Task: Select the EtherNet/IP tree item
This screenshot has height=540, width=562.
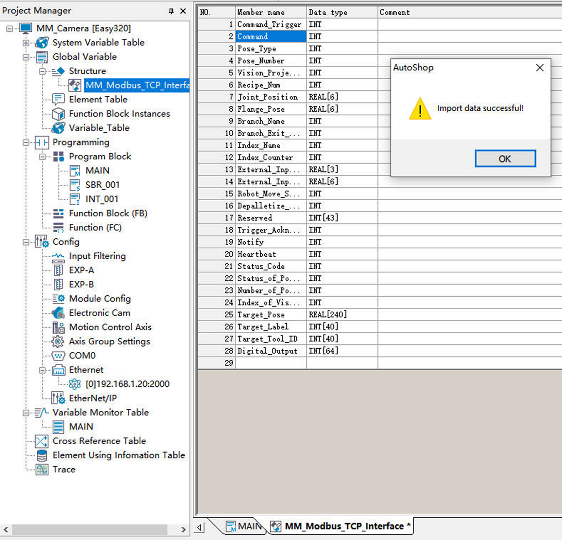Action: (x=93, y=398)
